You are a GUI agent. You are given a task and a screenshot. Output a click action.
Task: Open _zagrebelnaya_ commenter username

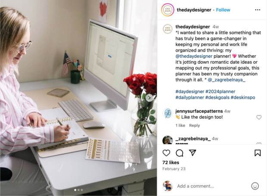193,139
